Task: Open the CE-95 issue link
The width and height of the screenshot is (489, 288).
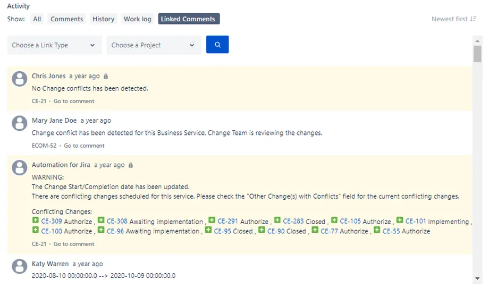Action: click(x=222, y=231)
